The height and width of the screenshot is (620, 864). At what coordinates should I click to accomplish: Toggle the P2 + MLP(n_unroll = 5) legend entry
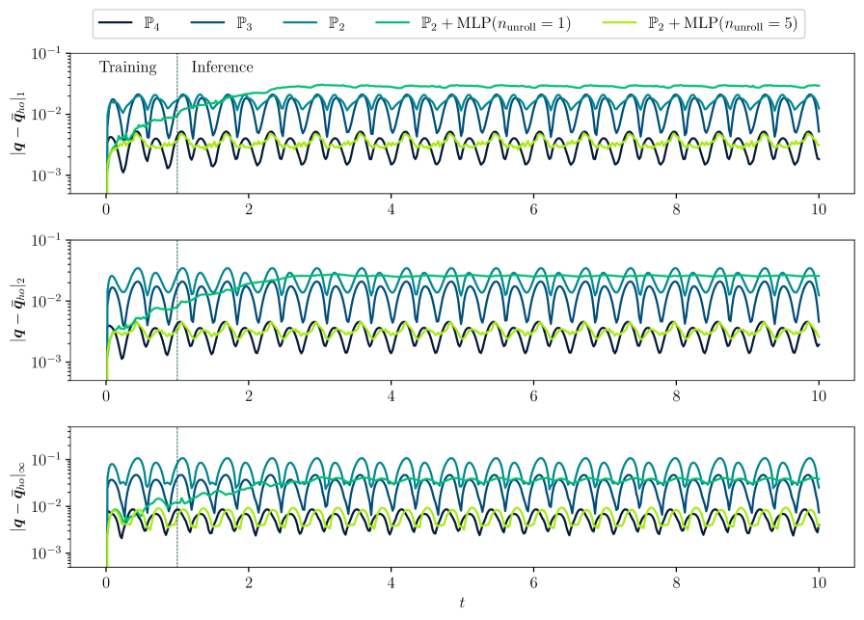pyautogui.click(x=723, y=24)
